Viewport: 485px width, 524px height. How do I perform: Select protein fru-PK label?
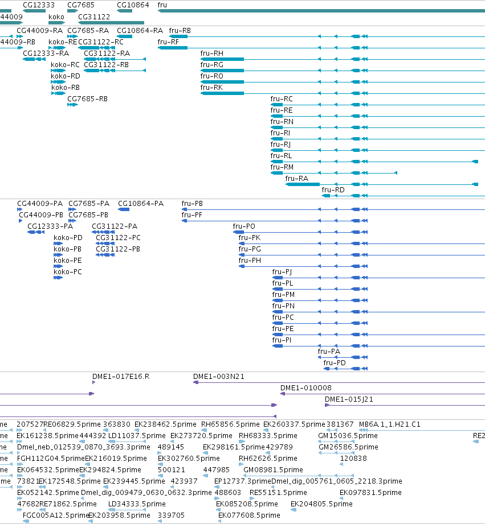pos(250,238)
